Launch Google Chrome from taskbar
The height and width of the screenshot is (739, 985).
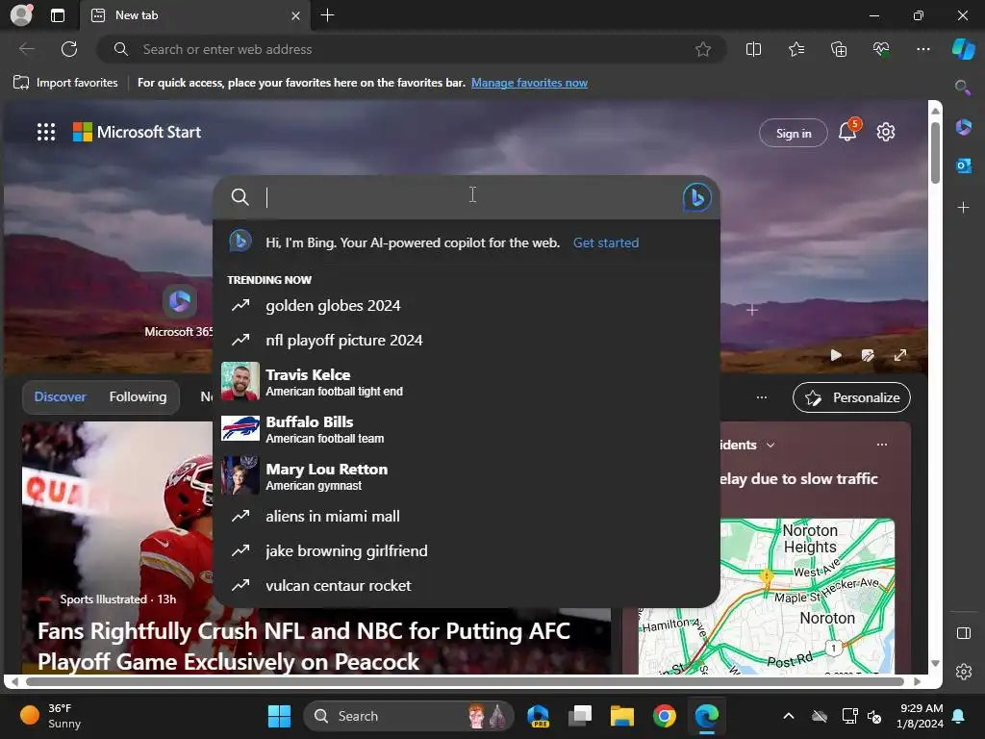click(x=664, y=716)
